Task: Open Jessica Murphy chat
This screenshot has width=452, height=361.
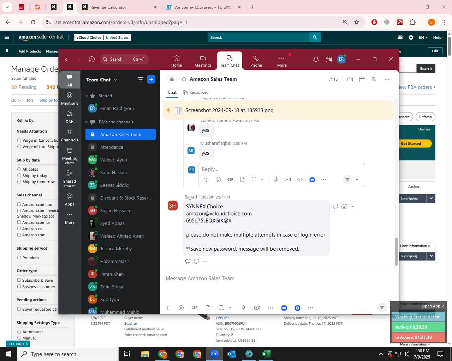Action: pos(120,249)
